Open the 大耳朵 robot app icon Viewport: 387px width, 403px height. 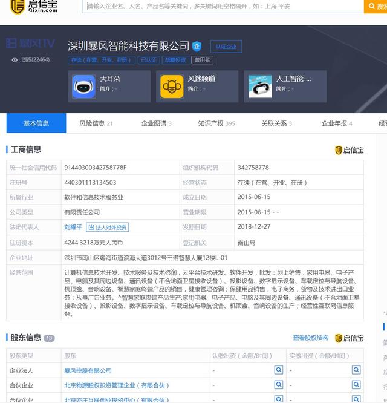[83, 87]
